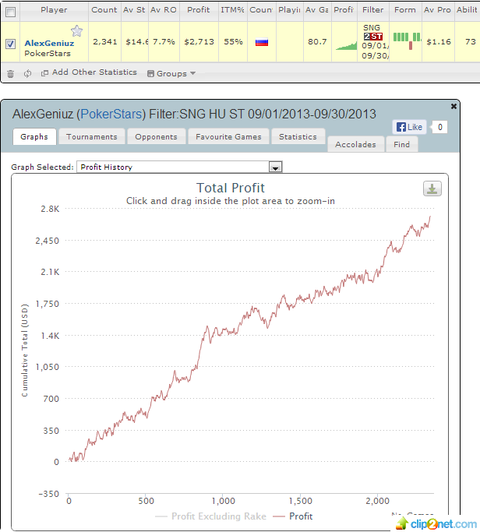
Task: Click the download chart icon
Action: coord(432,188)
